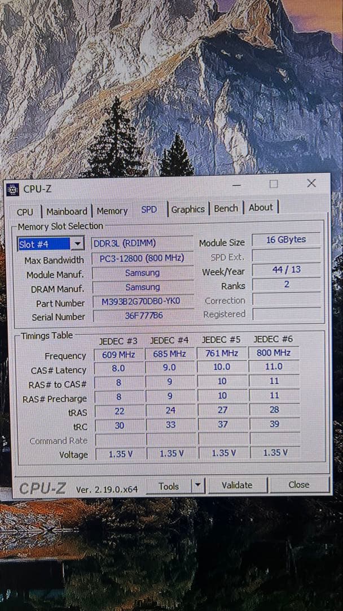
Task: Switch to the Memory tab
Action: (x=112, y=211)
